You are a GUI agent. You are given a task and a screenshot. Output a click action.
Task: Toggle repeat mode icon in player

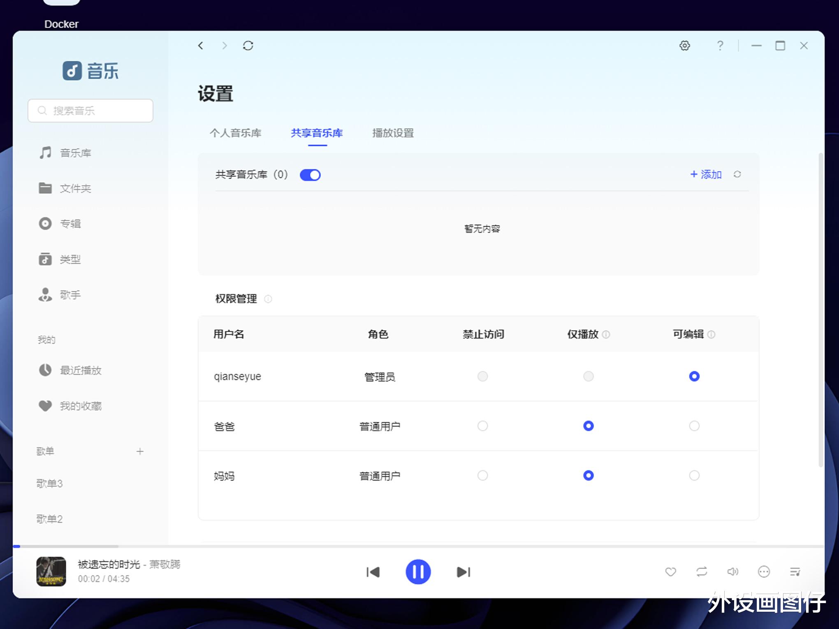[702, 572]
